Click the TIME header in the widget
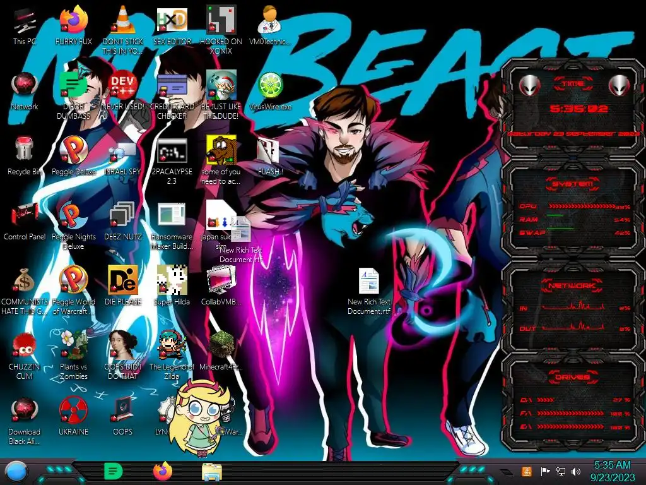 tap(573, 84)
